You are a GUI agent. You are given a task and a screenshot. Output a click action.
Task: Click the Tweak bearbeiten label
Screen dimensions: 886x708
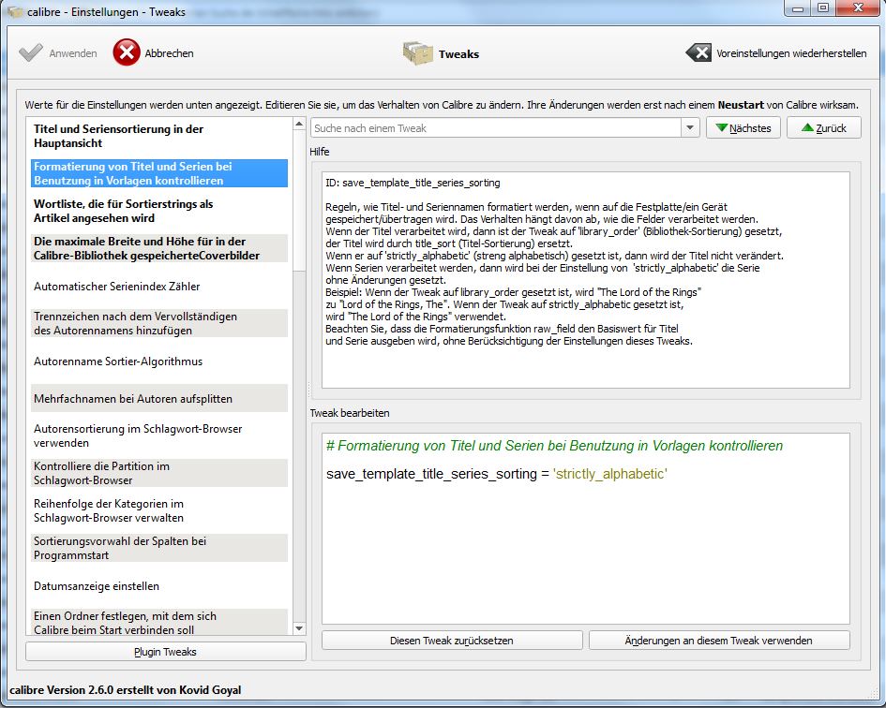point(349,413)
